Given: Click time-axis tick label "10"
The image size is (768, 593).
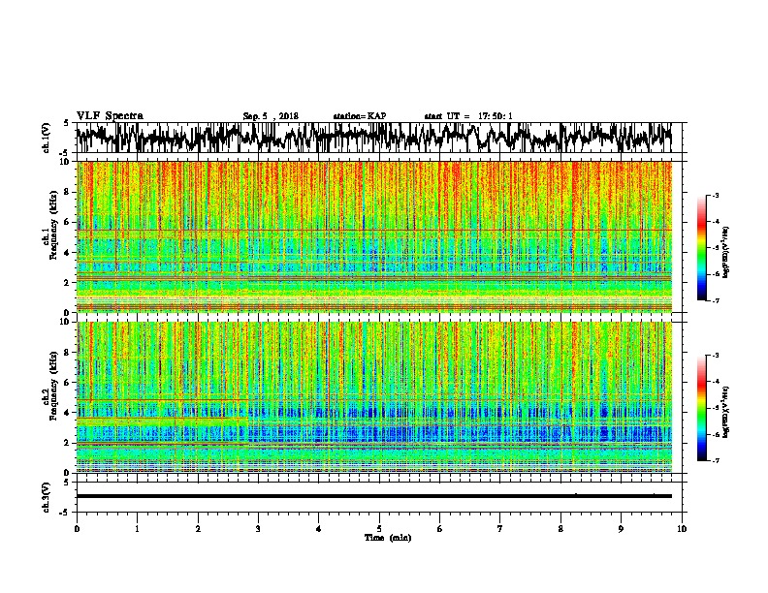Looking at the screenshot, I should [682, 529].
